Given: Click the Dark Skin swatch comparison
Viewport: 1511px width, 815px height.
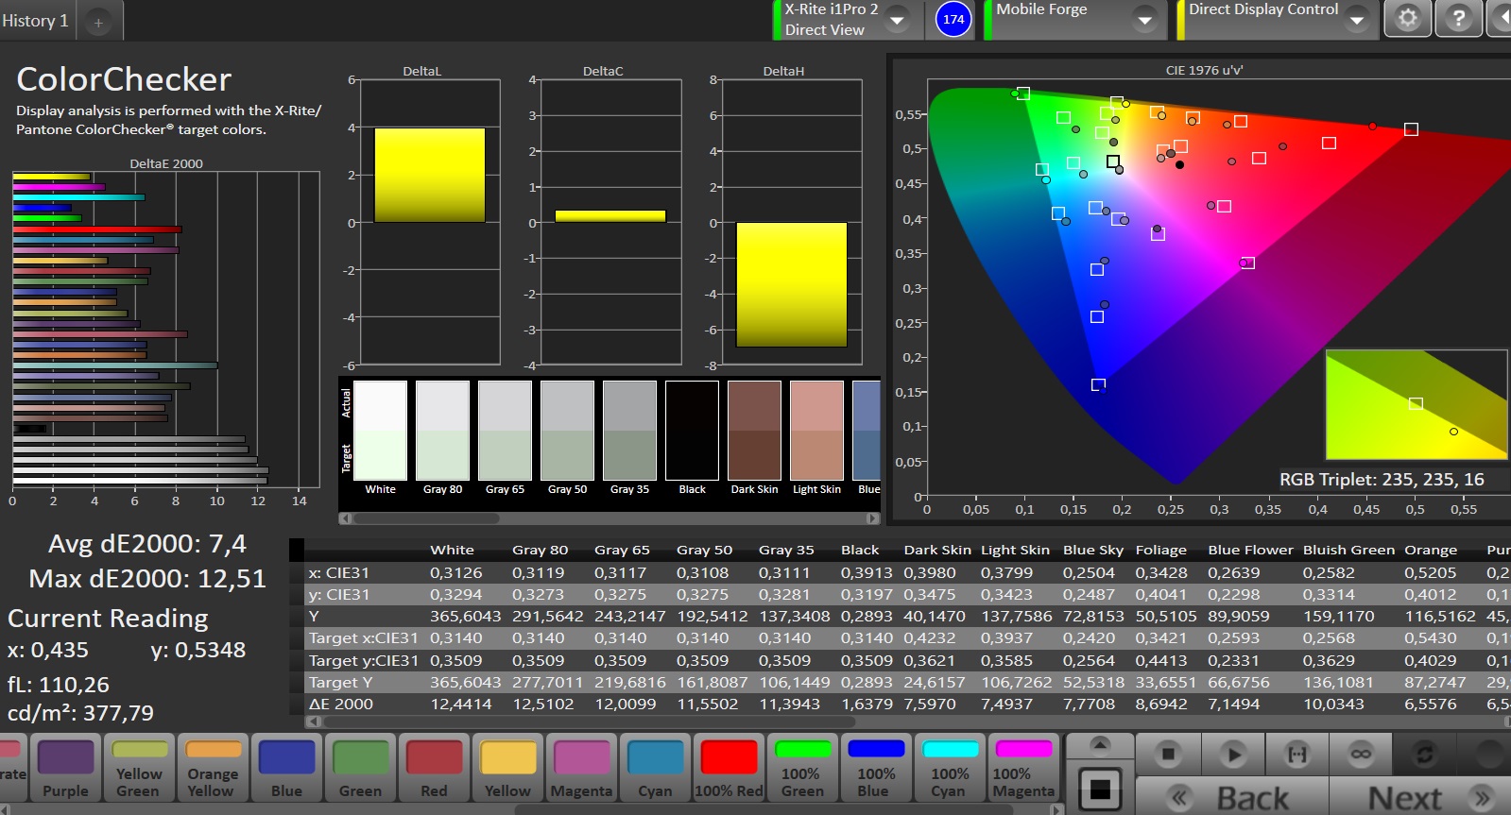Looking at the screenshot, I should click(x=754, y=432).
